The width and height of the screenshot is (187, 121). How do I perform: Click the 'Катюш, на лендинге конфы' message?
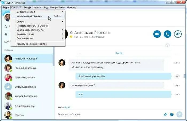coord(106,63)
